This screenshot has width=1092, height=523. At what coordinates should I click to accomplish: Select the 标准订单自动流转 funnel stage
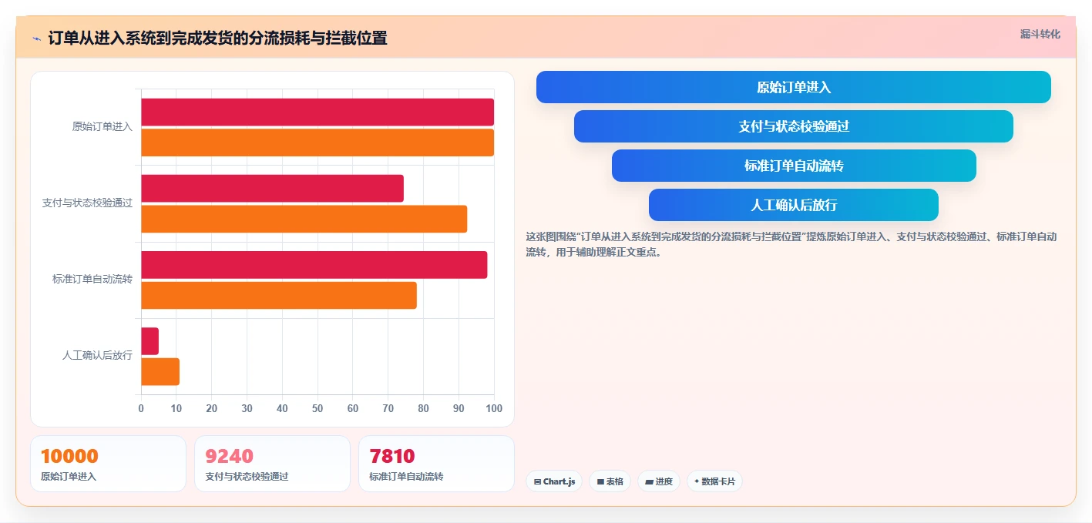(x=794, y=166)
